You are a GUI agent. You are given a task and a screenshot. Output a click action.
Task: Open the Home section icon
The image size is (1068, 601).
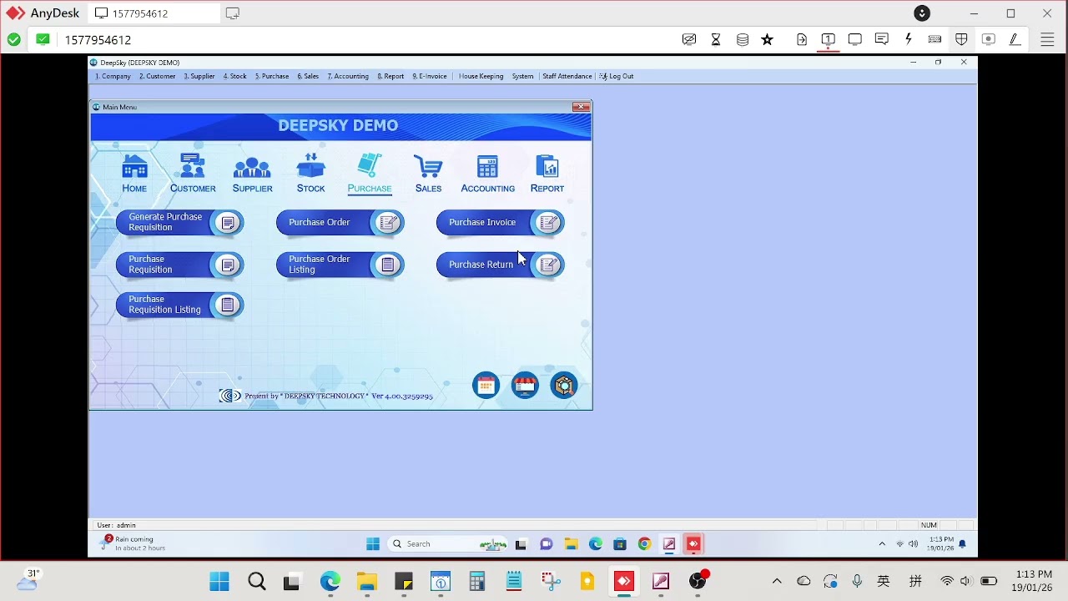click(x=134, y=174)
